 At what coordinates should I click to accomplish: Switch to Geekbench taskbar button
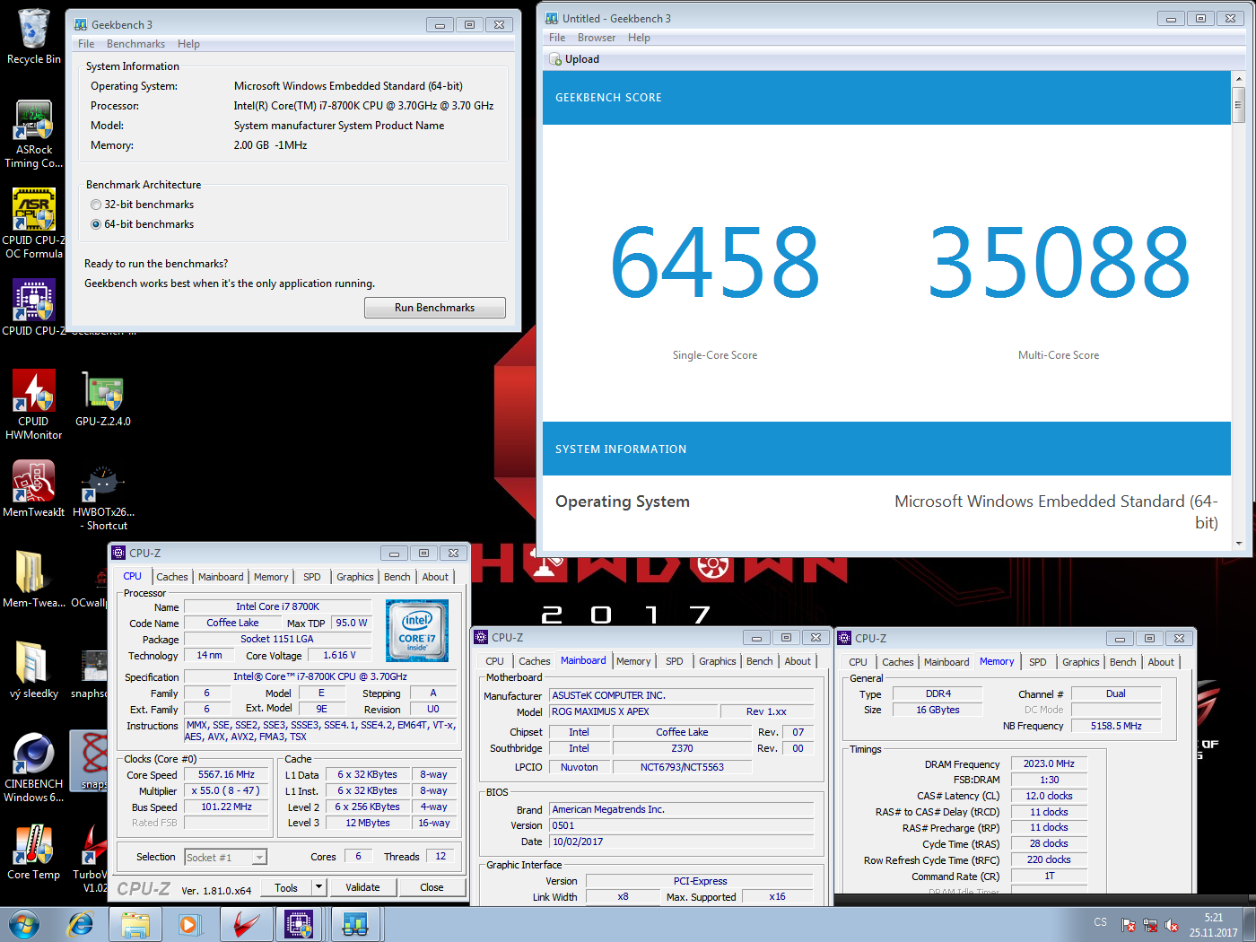click(356, 924)
